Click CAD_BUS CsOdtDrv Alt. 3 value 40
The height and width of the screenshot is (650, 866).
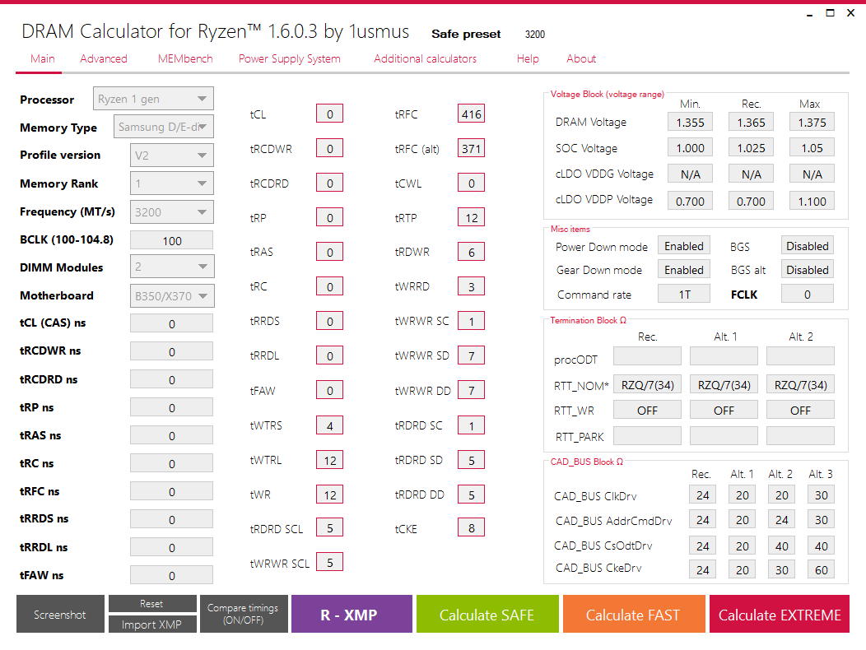[x=822, y=546]
